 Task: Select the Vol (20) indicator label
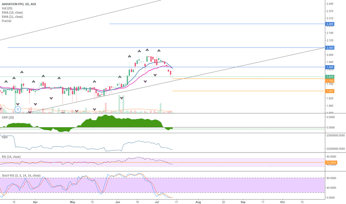(x=7, y=8)
